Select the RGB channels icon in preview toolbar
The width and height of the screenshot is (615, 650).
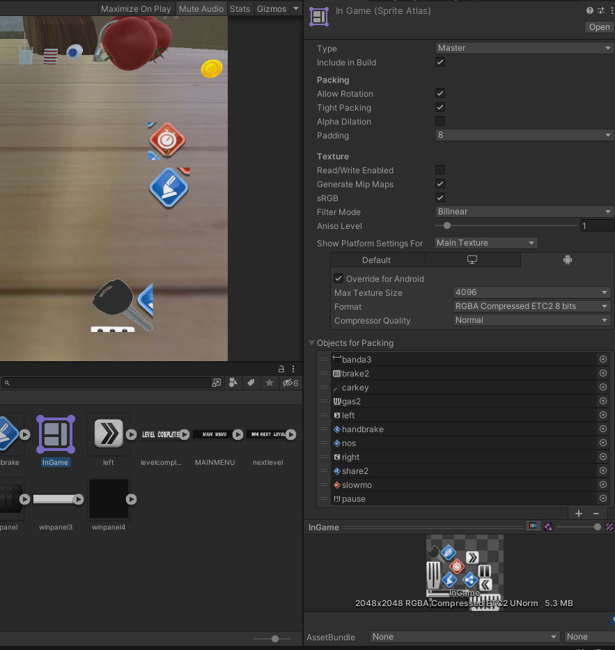[x=534, y=527]
